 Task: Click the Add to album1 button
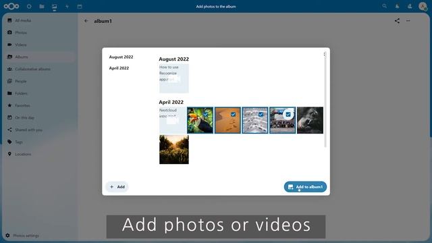coord(305,187)
